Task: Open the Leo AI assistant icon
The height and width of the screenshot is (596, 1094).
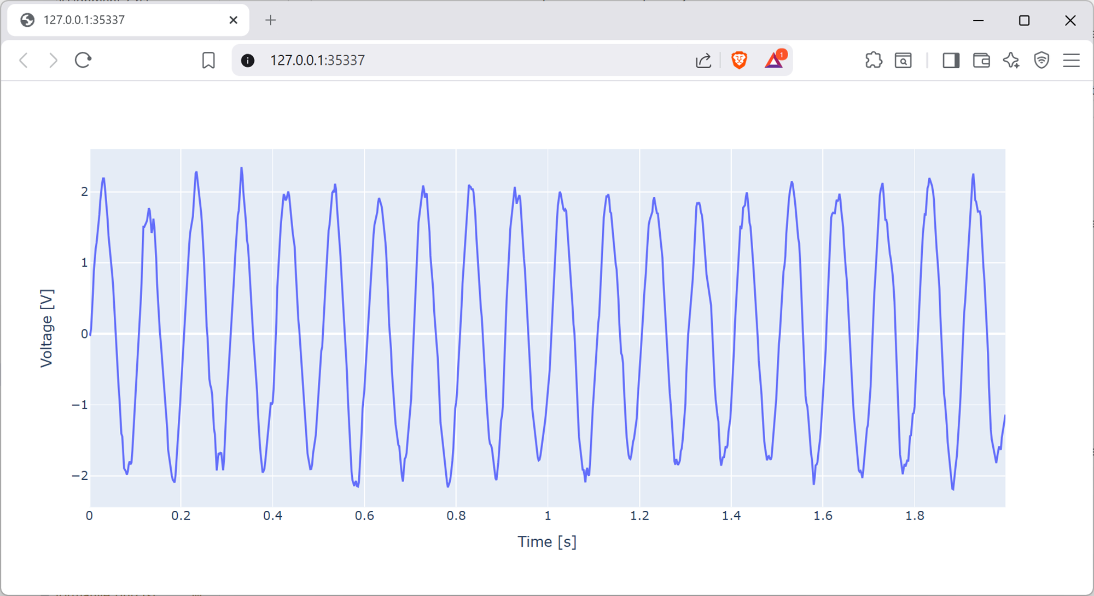Action: click(x=1011, y=60)
